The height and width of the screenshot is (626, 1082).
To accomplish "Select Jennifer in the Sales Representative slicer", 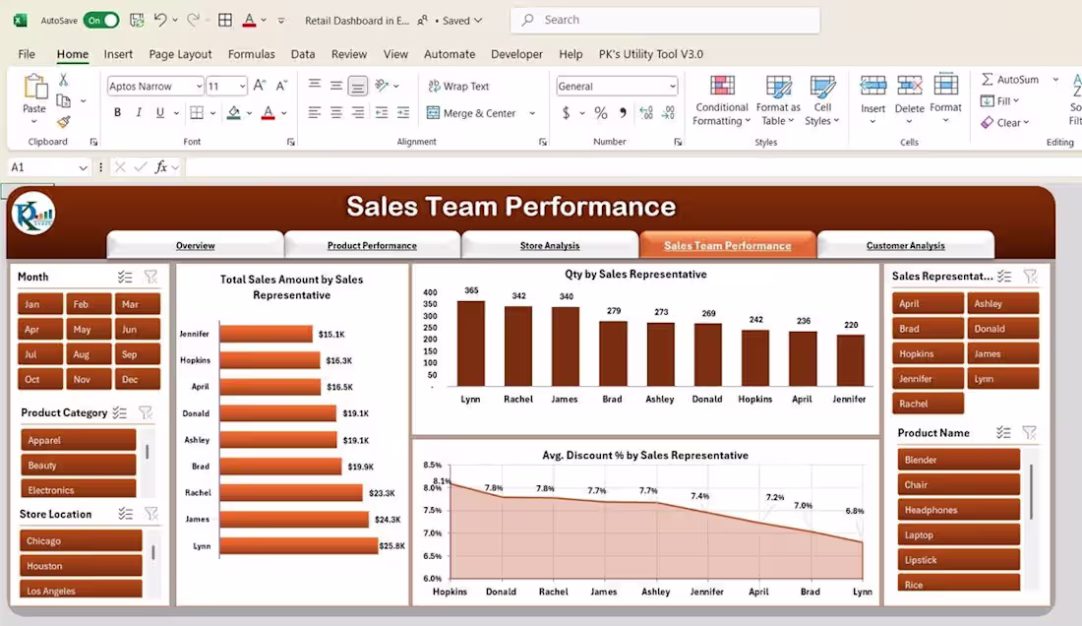I will pos(926,378).
